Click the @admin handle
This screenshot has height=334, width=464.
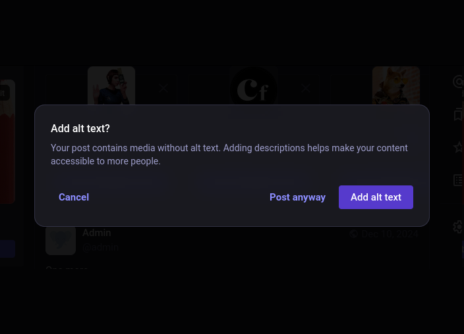100,248
